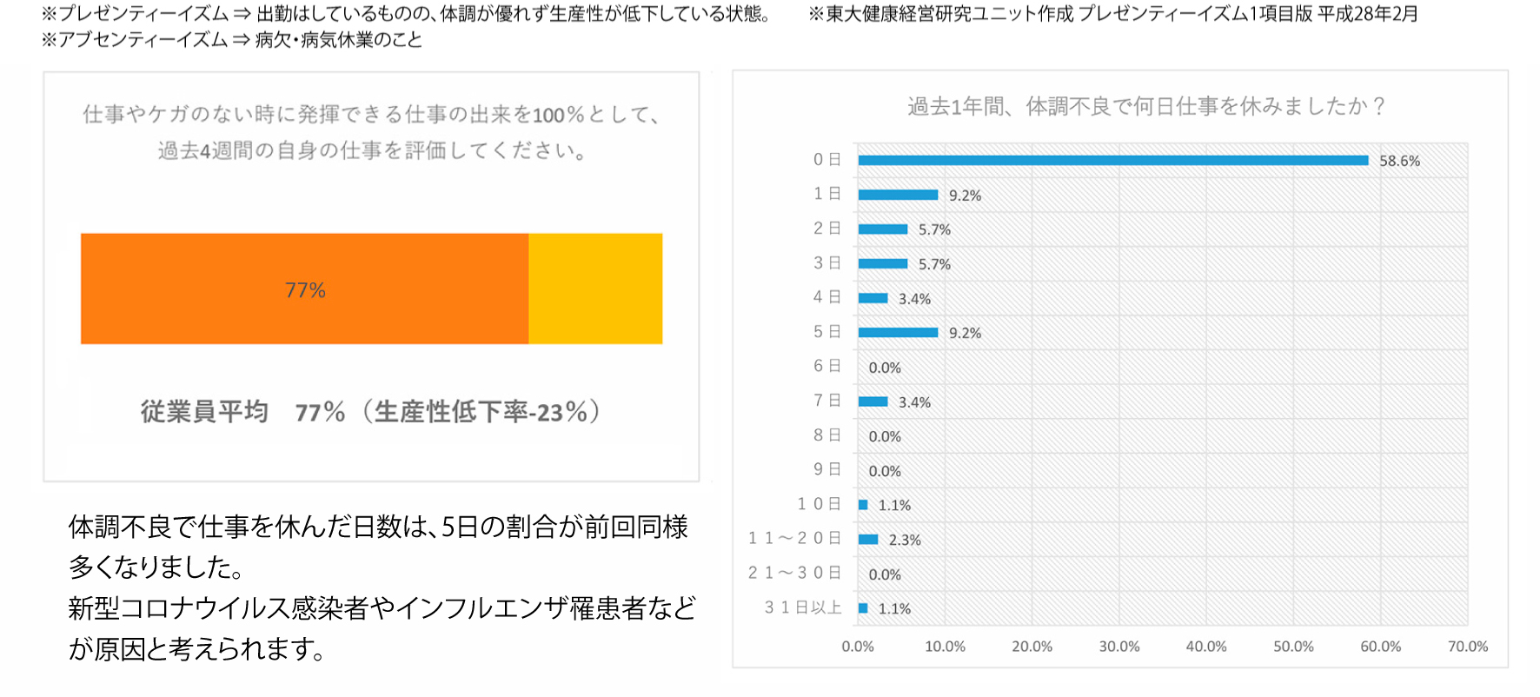Click the 70.0% x-axis label
The width and height of the screenshot is (1540, 697).
1467,647
